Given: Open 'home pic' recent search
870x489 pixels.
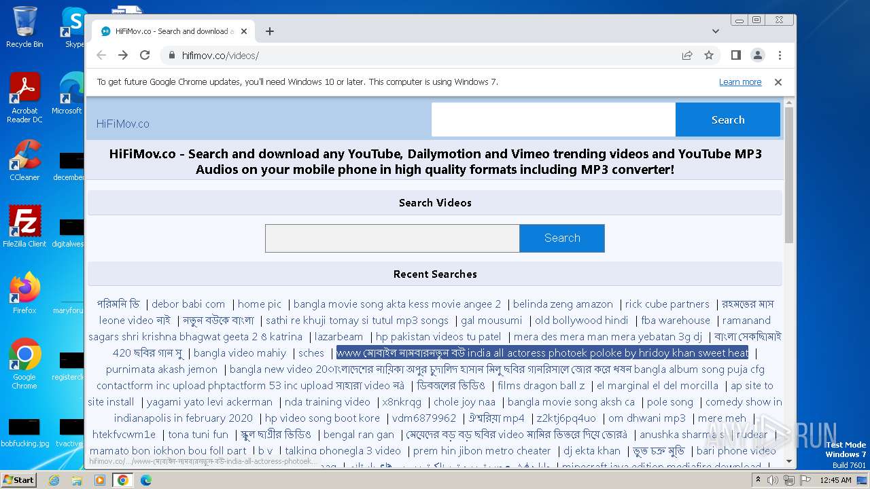Looking at the screenshot, I should pos(260,304).
